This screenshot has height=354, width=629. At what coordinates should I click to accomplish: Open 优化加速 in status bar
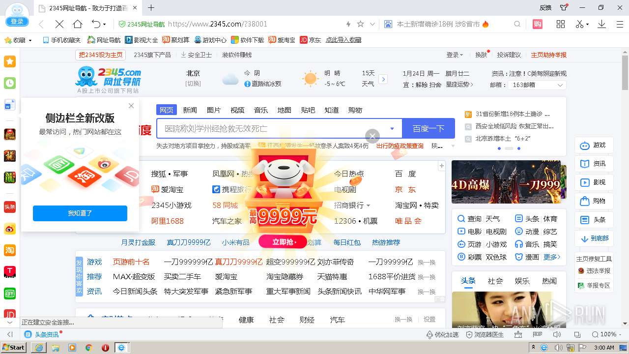[442, 334]
